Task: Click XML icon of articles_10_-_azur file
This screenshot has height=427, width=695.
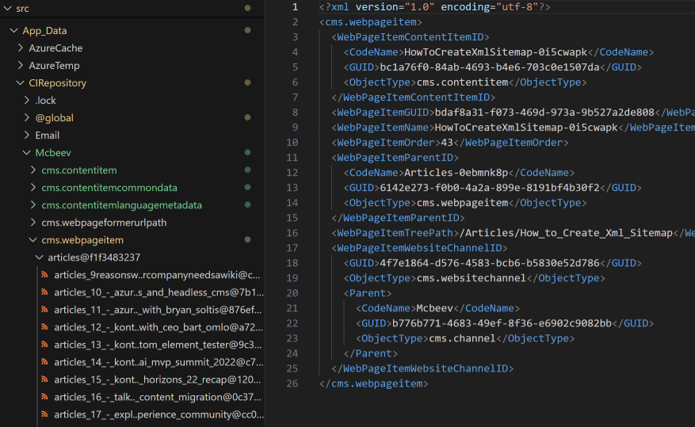Action: click(x=44, y=292)
